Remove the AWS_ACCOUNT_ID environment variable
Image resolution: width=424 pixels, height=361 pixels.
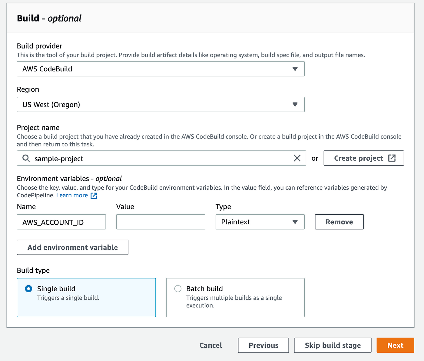tap(339, 222)
